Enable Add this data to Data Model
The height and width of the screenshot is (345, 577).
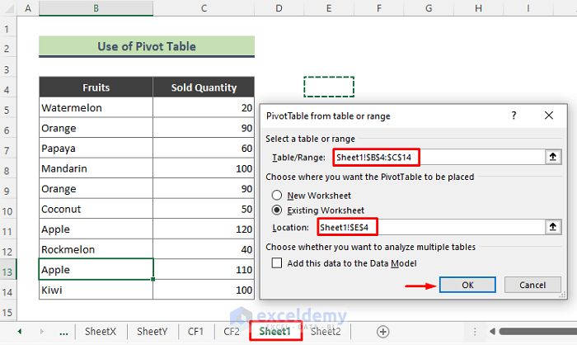[x=277, y=262]
